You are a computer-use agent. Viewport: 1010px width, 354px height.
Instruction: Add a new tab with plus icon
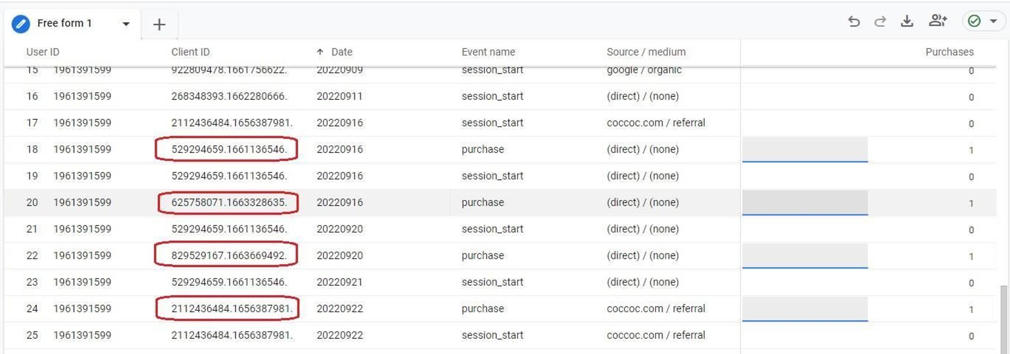[159, 24]
